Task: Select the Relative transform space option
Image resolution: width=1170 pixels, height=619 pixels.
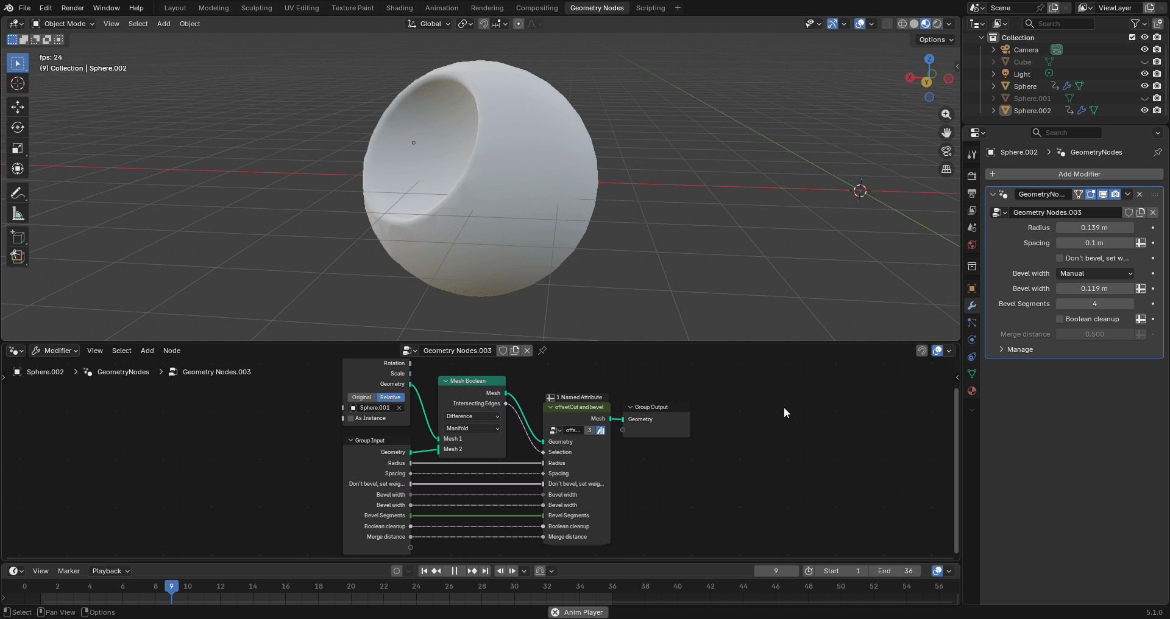Action: pos(390,397)
